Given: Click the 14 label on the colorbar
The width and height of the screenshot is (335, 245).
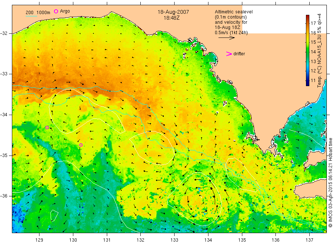Looking at the screenshot, I should 313,52.
